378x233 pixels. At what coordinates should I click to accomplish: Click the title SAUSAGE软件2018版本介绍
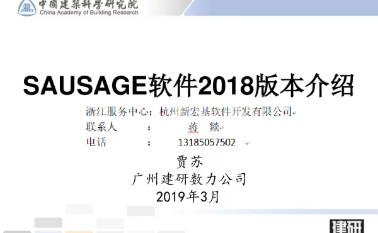(189, 86)
